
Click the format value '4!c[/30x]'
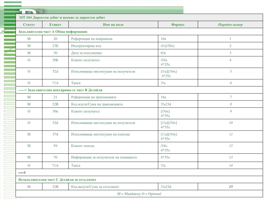pos(168,46)
